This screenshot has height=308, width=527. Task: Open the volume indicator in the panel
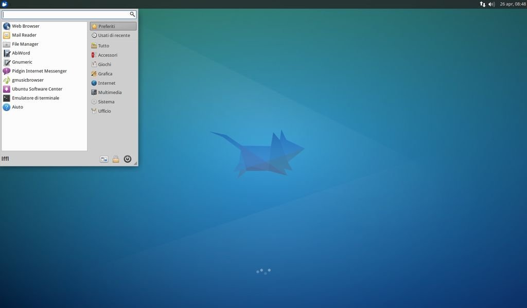(x=491, y=4)
